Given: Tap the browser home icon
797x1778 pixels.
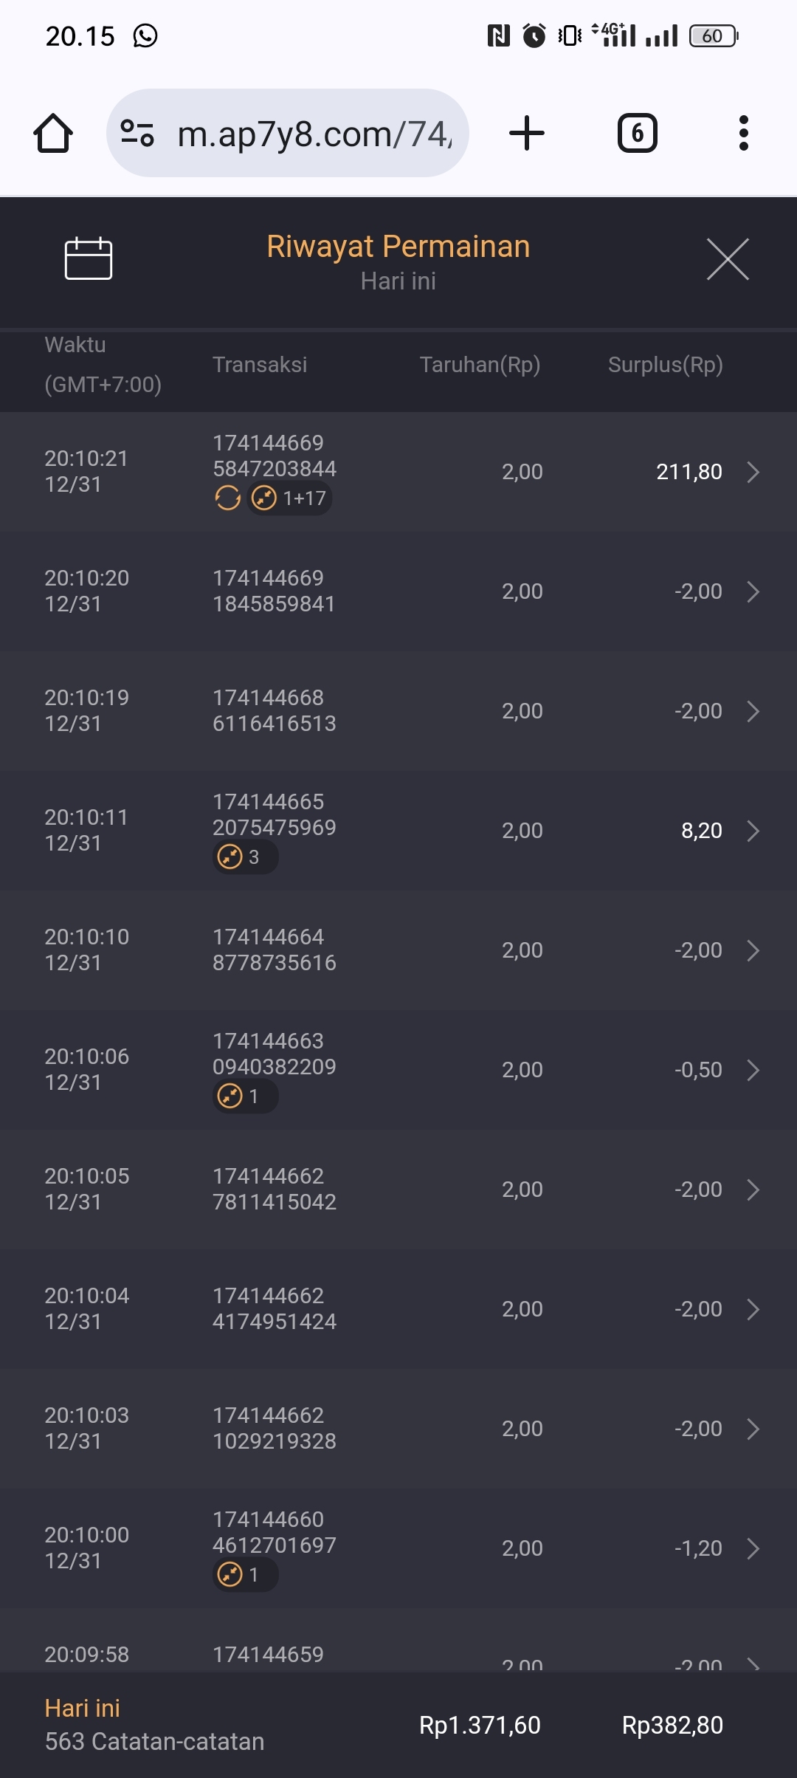Looking at the screenshot, I should [53, 134].
